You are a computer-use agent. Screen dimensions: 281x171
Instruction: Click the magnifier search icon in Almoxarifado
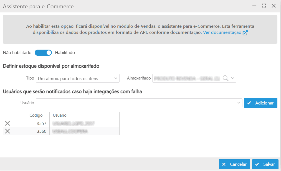tap(226, 78)
